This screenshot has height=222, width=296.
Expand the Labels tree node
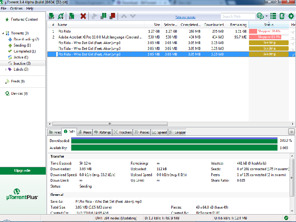click(6, 70)
